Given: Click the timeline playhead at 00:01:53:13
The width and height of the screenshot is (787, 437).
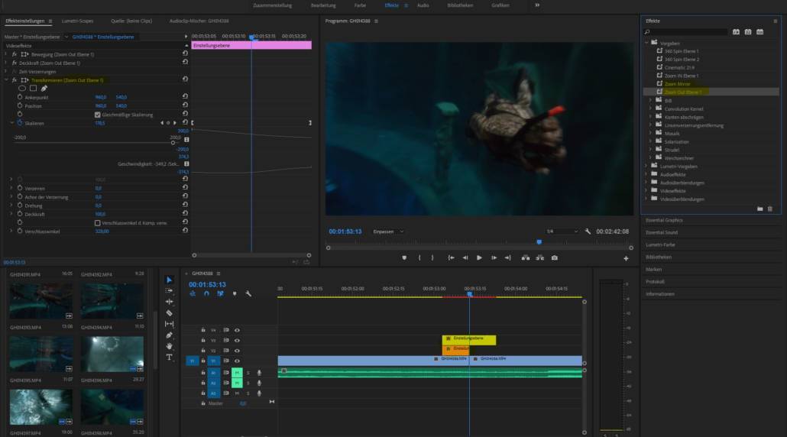Looking at the screenshot, I should (x=470, y=294).
